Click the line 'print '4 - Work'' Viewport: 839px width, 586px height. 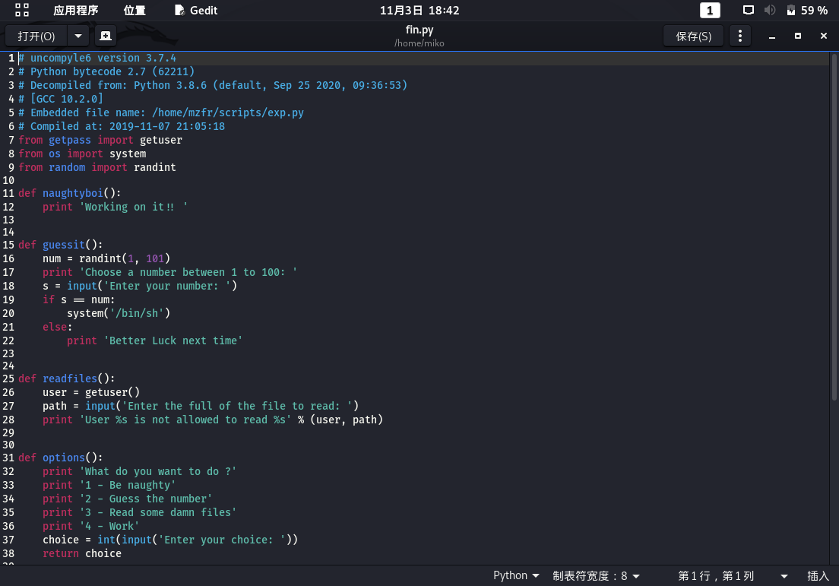tap(91, 526)
